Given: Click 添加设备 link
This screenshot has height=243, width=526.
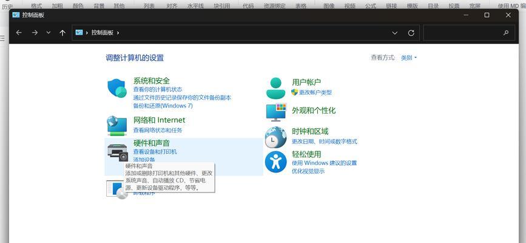Looking at the screenshot, I should coord(144,159).
